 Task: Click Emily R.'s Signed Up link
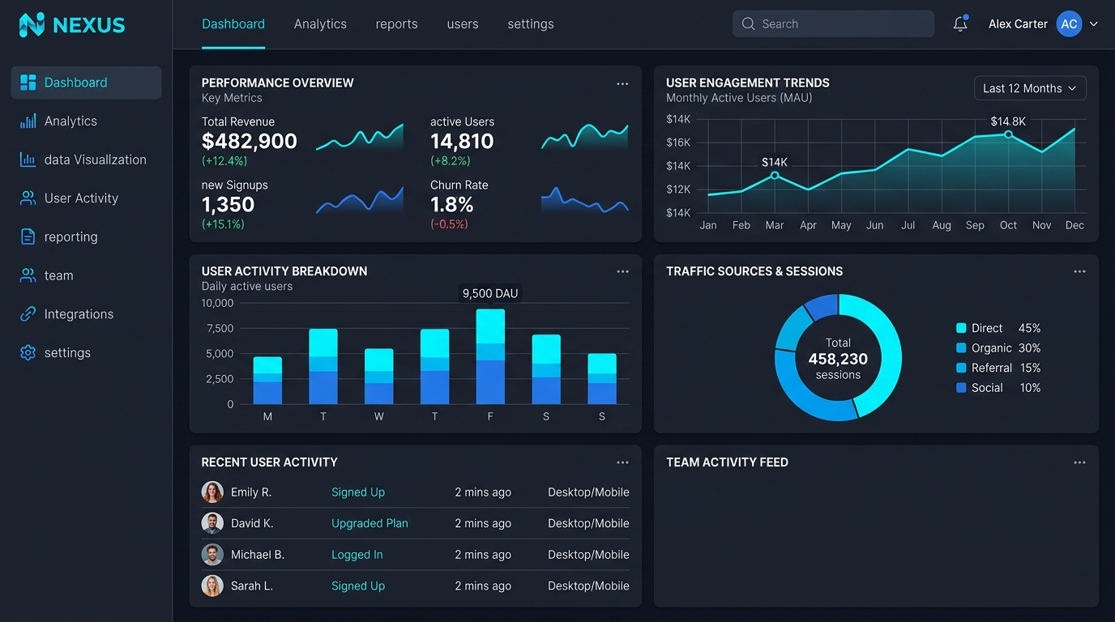(x=358, y=492)
